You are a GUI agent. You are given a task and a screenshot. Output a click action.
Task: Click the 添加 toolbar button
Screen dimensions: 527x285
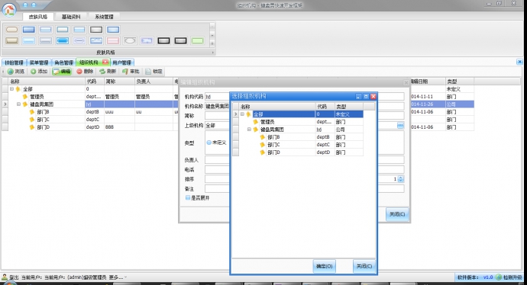click(39, 72)
